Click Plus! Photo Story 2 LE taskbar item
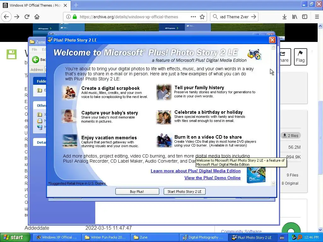This screenshot has width=323, height=242. click(253, 237)
